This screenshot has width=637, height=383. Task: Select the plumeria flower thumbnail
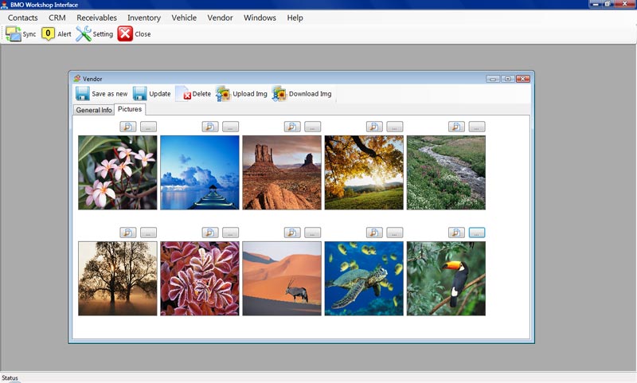(117, 173)
